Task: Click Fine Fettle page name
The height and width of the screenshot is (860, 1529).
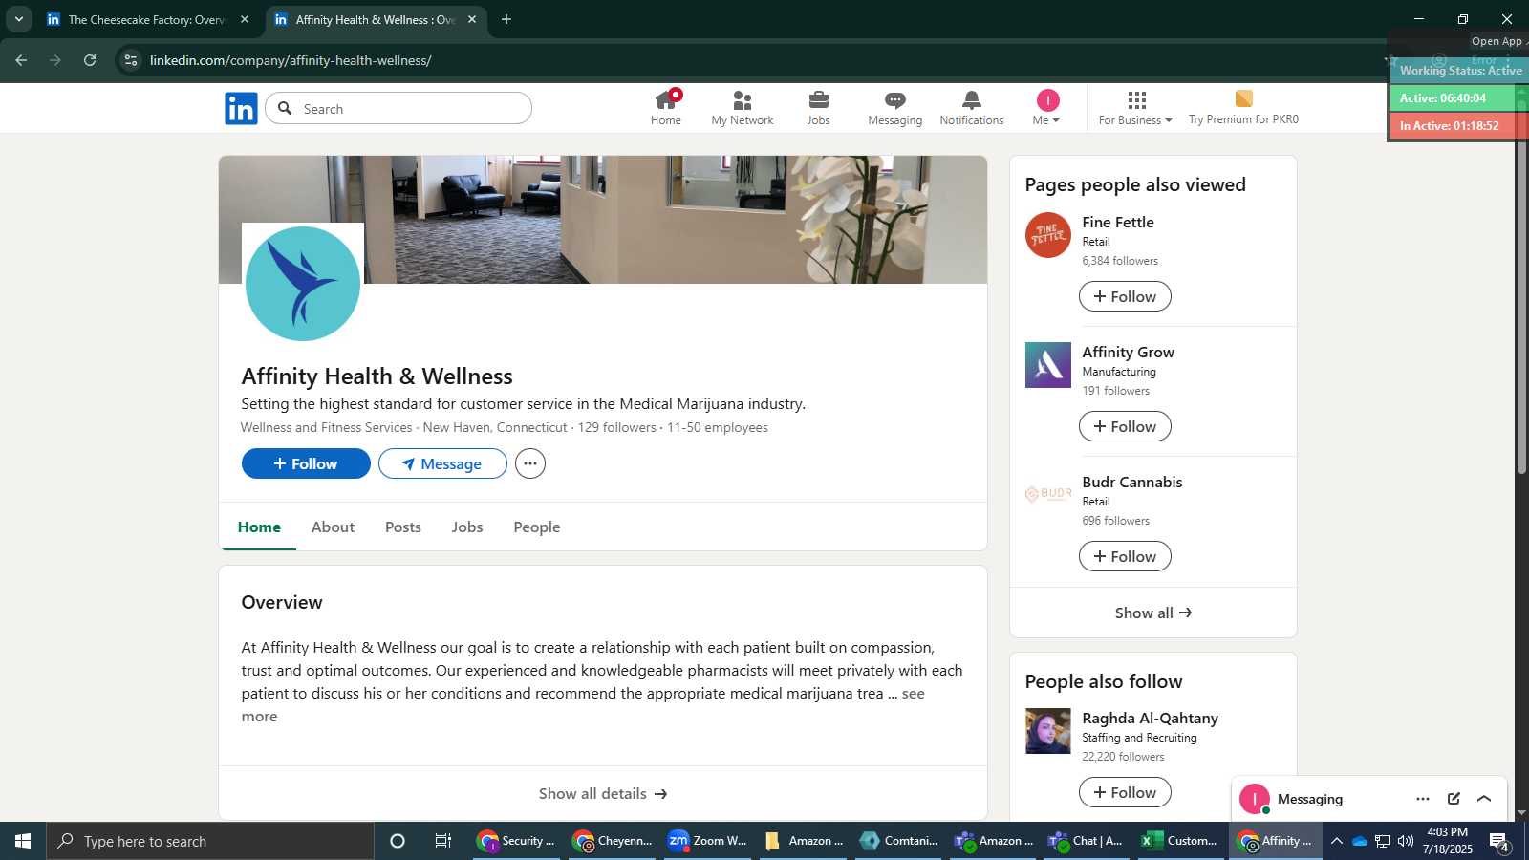Action: pos(1118,222)
